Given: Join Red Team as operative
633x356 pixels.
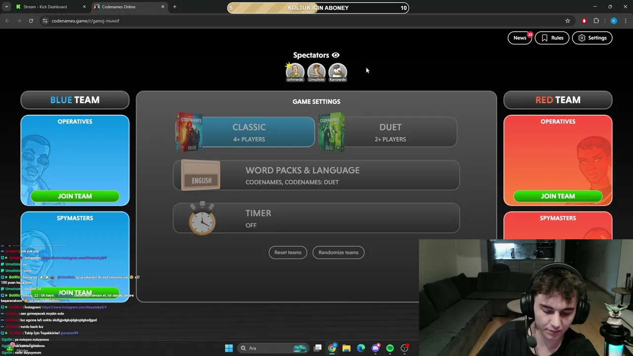Looking at the screenshot, I should coord(558,196).
